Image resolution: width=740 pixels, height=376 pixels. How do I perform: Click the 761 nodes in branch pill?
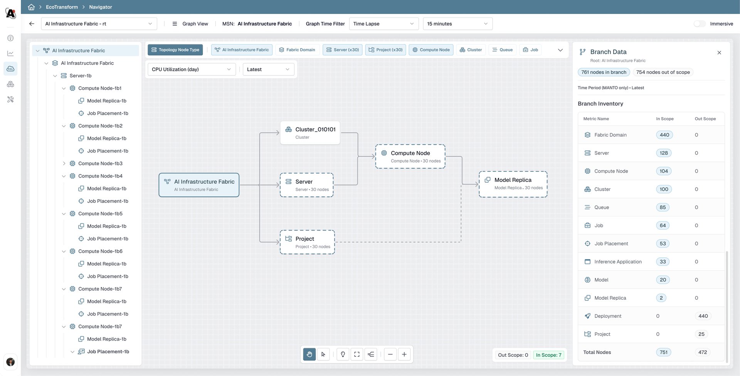point(604,72)
